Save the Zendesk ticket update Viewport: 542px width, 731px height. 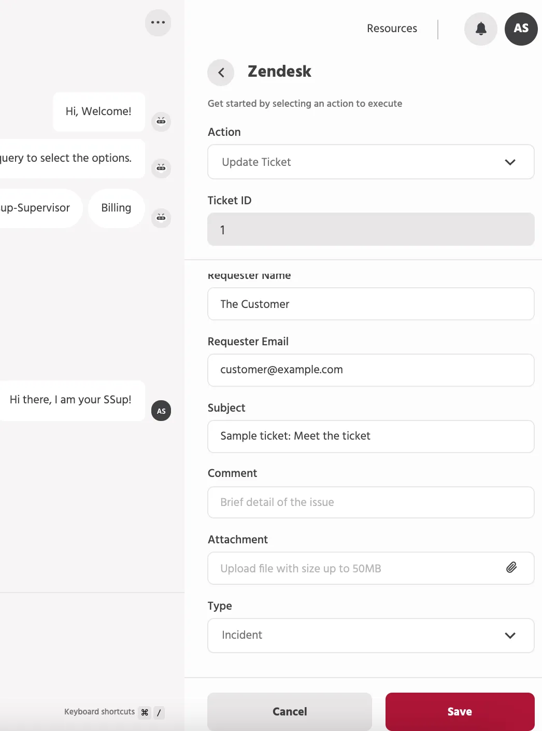coord(460,711)
